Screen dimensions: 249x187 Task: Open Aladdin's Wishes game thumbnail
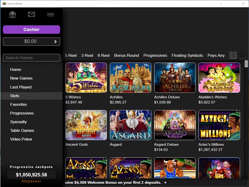point(219,78)
